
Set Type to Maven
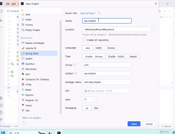pyautogui.click(x=133, y=56)
